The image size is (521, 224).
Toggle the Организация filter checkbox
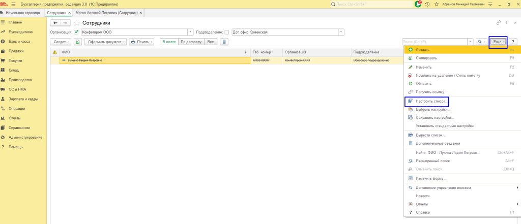pyautogui.click(x=76, y=32)
